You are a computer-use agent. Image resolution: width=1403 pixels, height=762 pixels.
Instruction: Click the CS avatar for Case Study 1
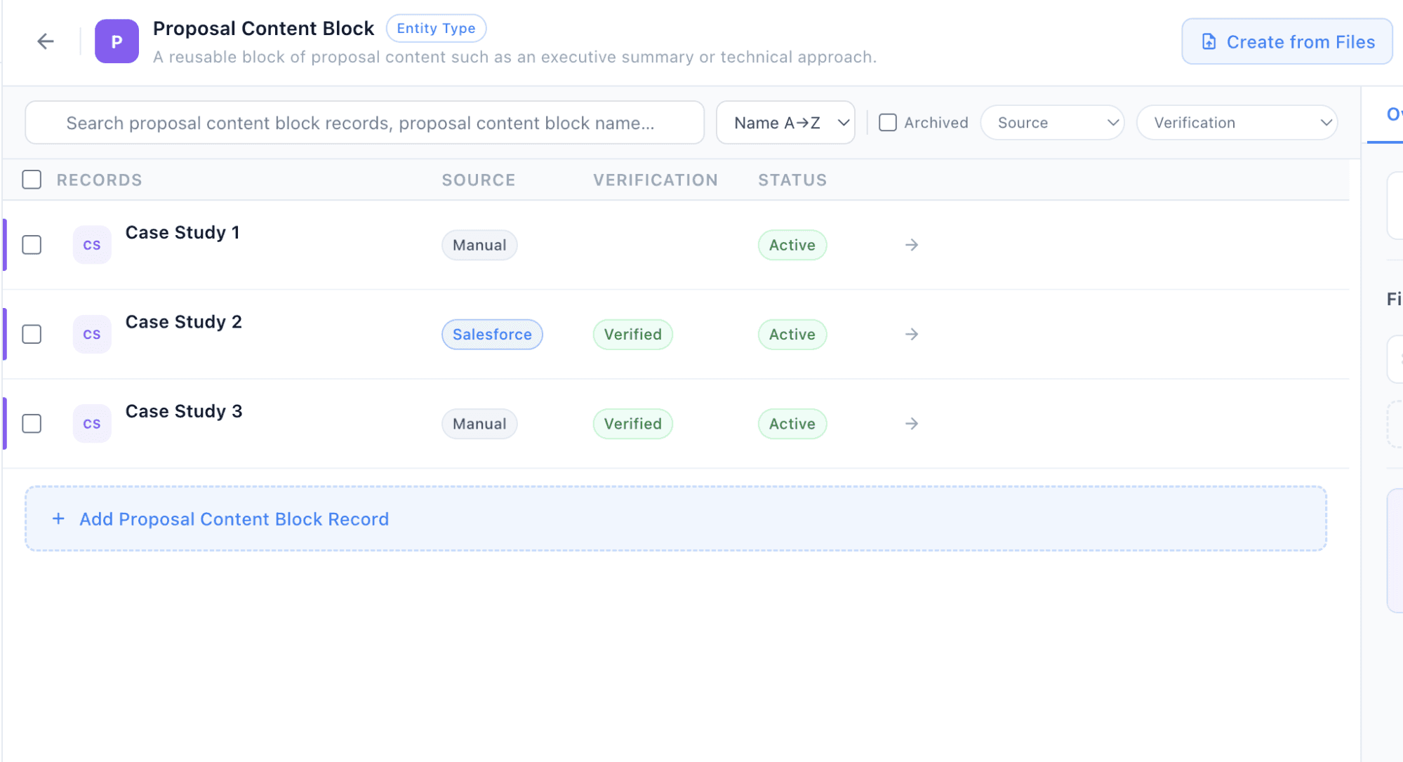pyautogui.click(x=92, y=245)
